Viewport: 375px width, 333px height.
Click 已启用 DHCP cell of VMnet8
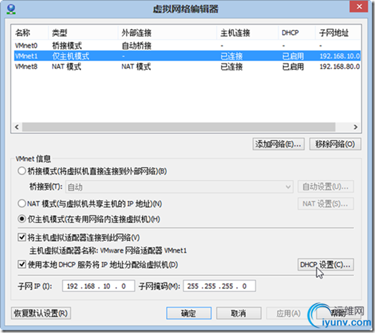click(293, 66)
